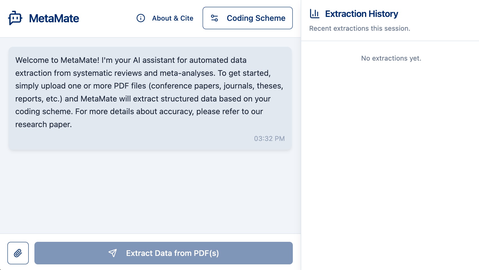Open the About & Cite page

165,18
